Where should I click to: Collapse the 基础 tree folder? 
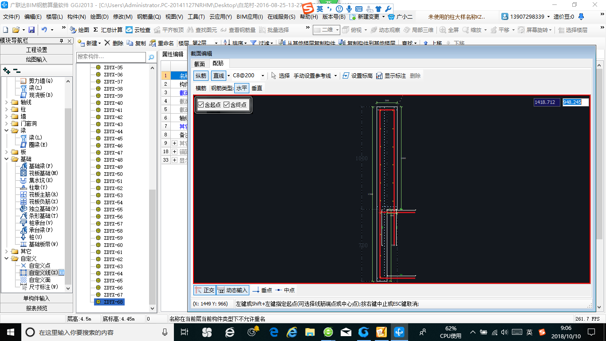tap(7, 159)
